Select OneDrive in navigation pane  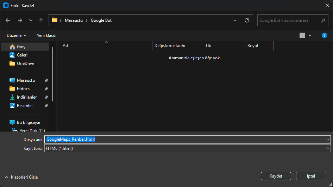point(25,64)
